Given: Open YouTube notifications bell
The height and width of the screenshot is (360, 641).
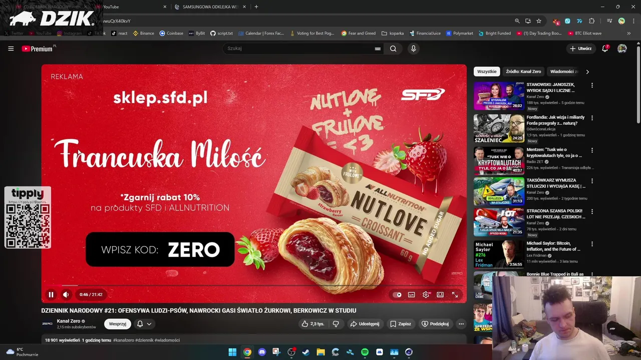Looking at the screenshot, I should 605,48.
